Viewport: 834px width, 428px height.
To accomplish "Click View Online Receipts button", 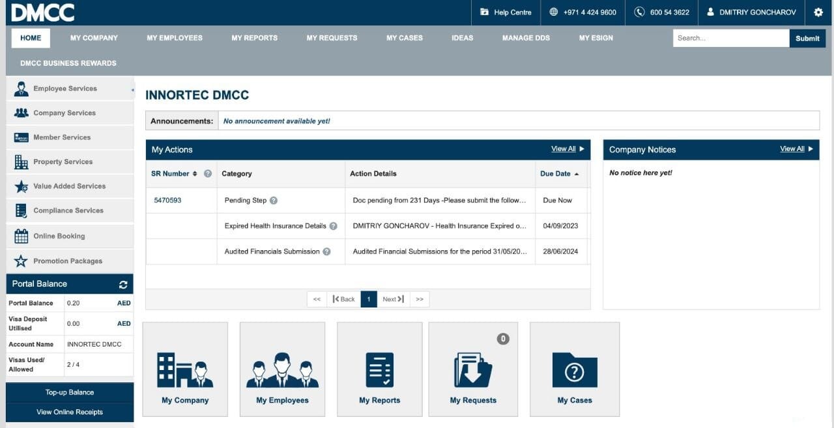I will click(70, 412).
